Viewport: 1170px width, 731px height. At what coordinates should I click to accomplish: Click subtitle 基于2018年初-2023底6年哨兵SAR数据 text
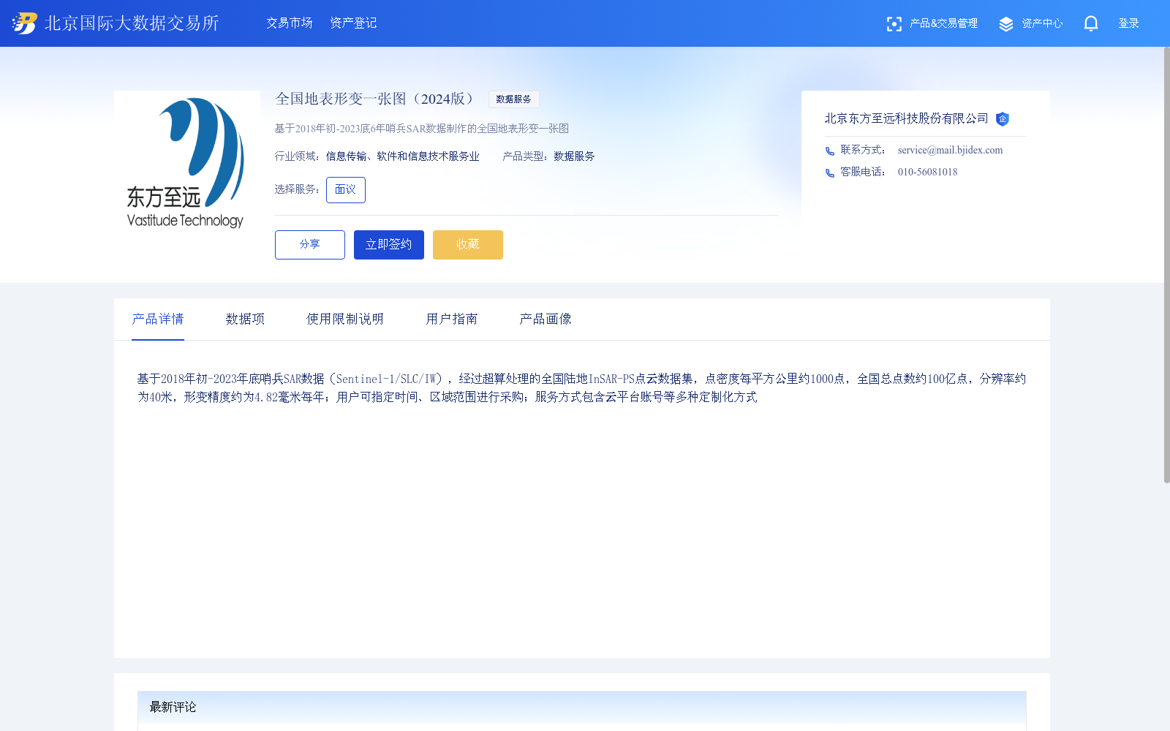click(x=422, y=129)
